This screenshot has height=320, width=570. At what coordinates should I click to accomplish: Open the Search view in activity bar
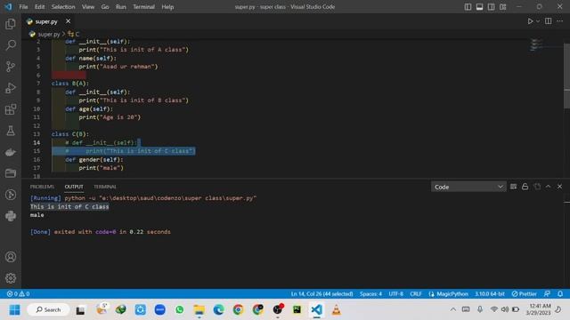tap(11, 45)
